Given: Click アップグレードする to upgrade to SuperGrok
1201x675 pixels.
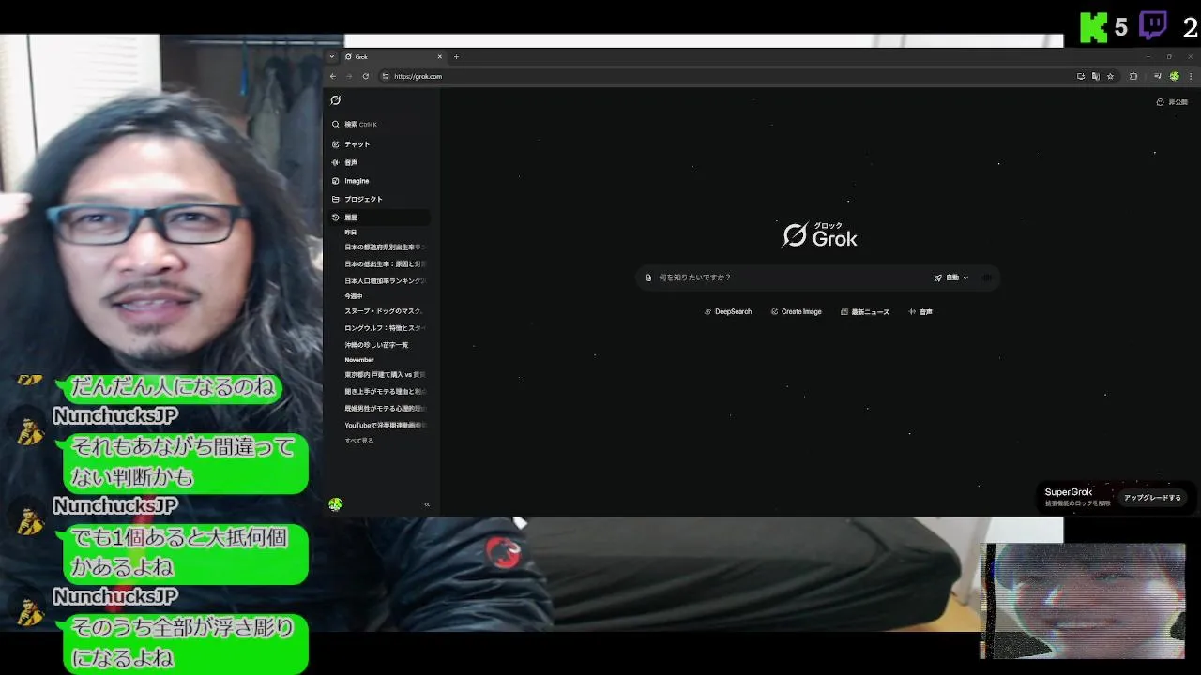Looking at the screenshot, I should [1152, 498].
